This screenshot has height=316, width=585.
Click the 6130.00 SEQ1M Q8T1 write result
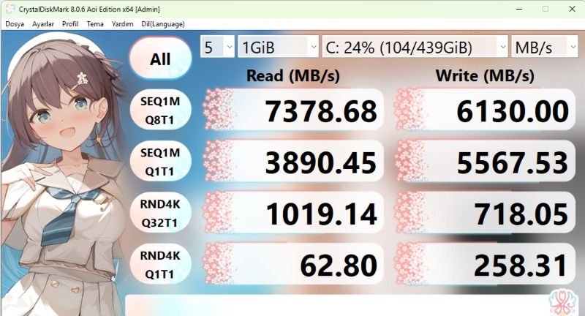[x=485, y=110]
